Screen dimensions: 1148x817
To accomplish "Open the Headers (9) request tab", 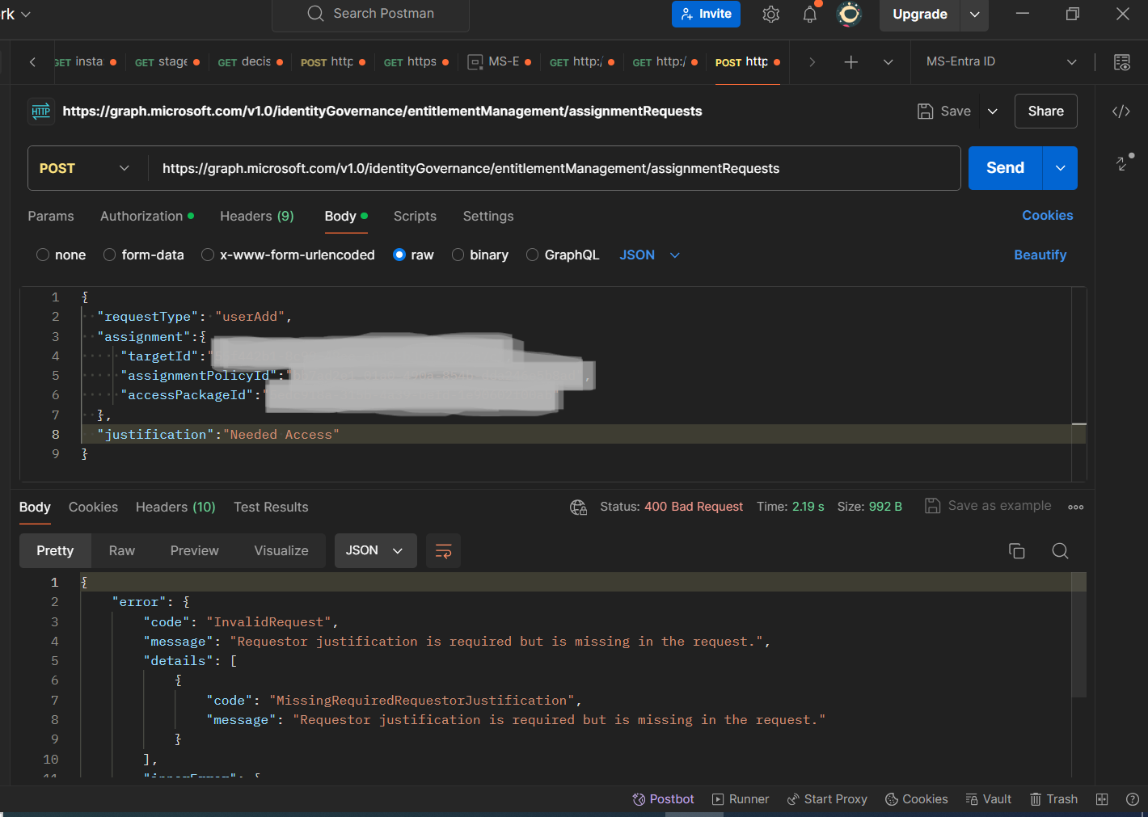I will coord(257,216).
